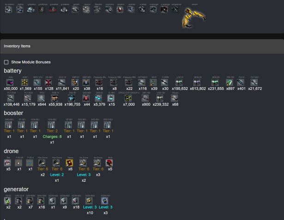Viewport: 284px width, 220px height.
Task: Click the first booster icon in row
Action: click(8, 124)
